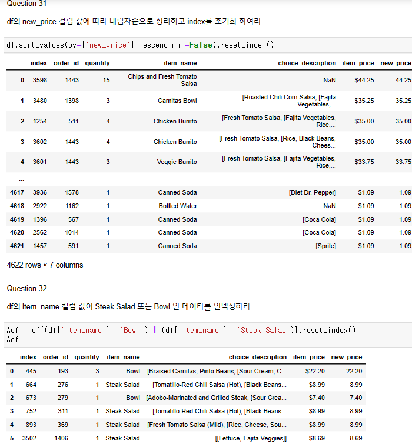
Task: Click index value 445 in second table
Action: (x=31, y=372)
